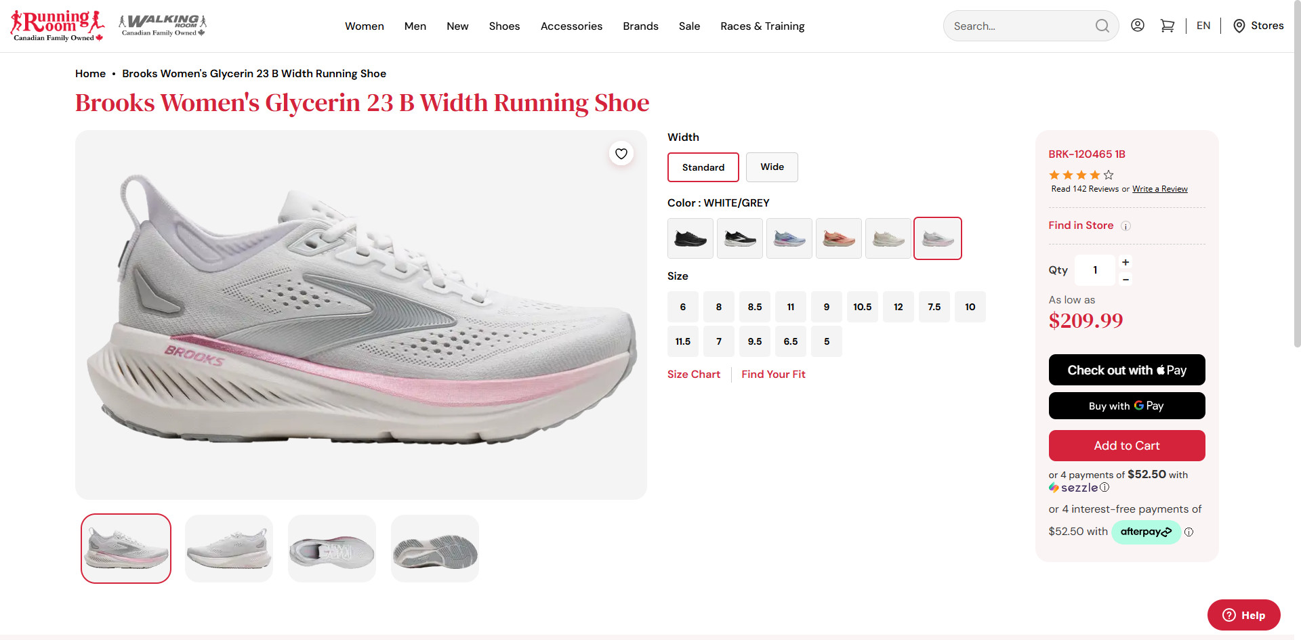
Task: Open the New menu
Action: click(x=457, y=26)
